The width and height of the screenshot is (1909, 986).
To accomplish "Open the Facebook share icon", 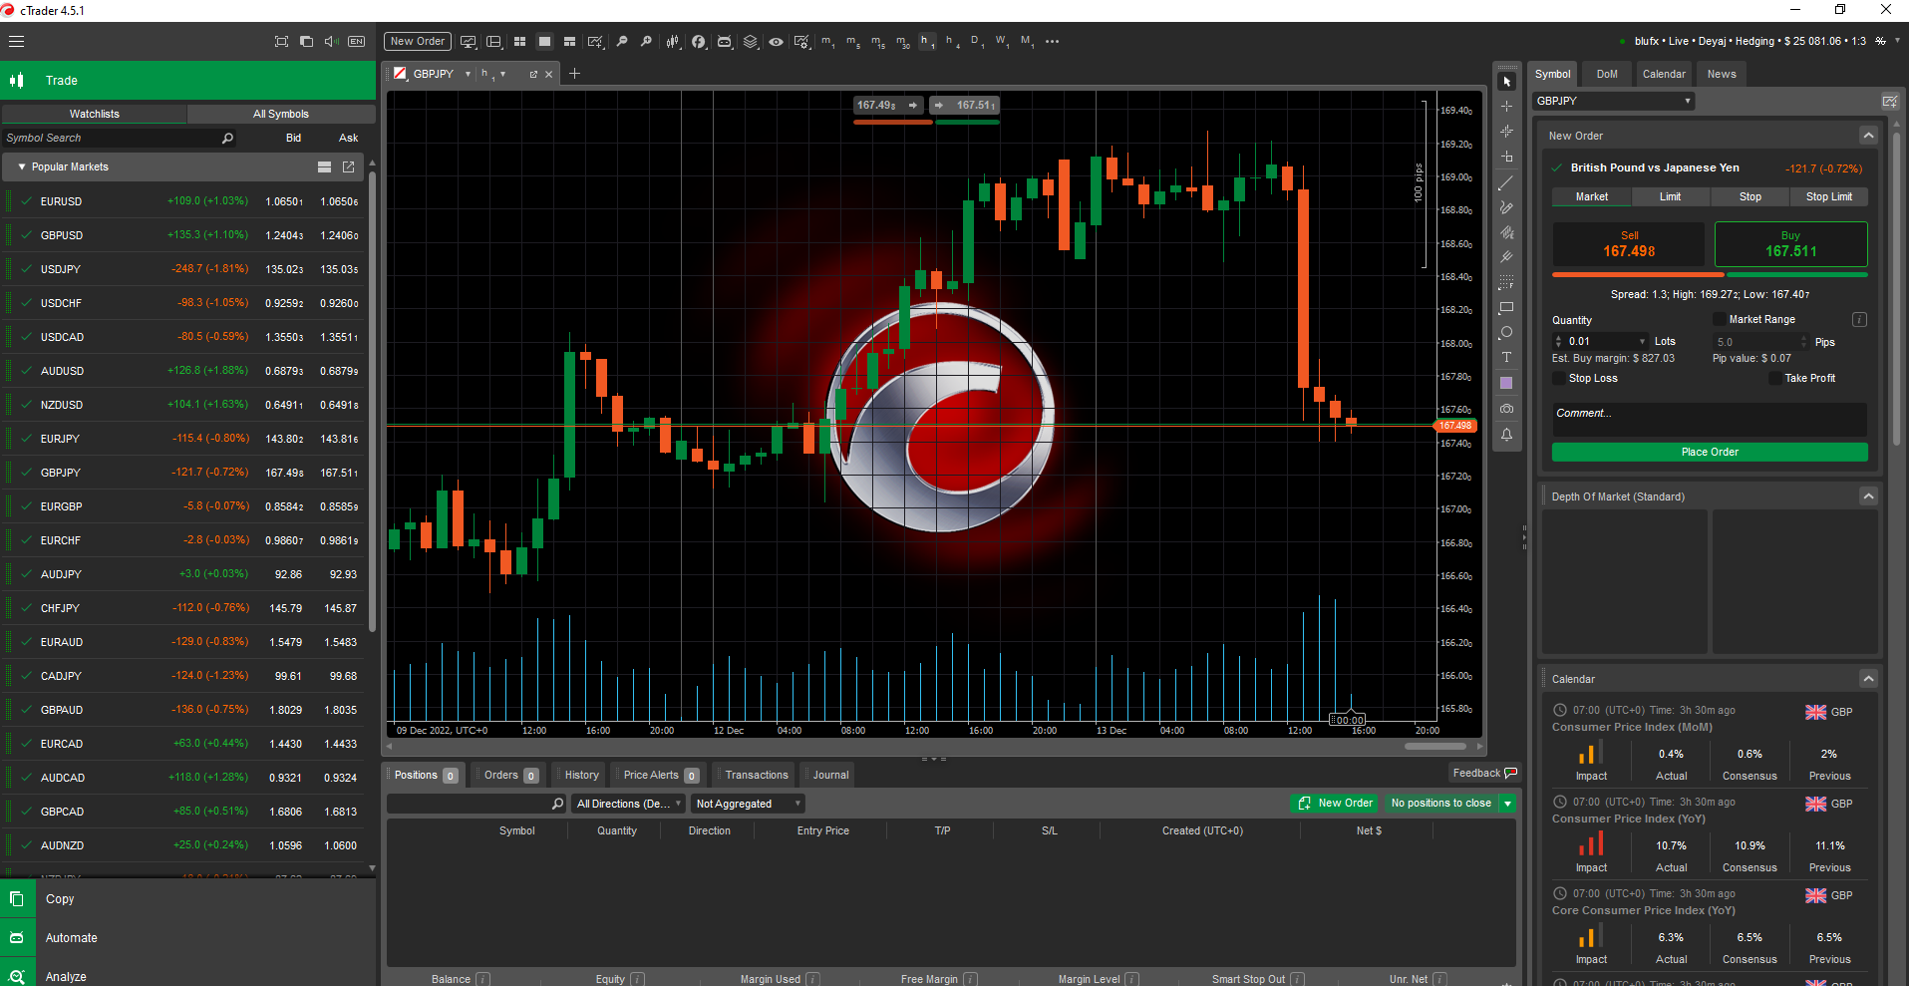I will pyautogui.click(x=699, y=42).
